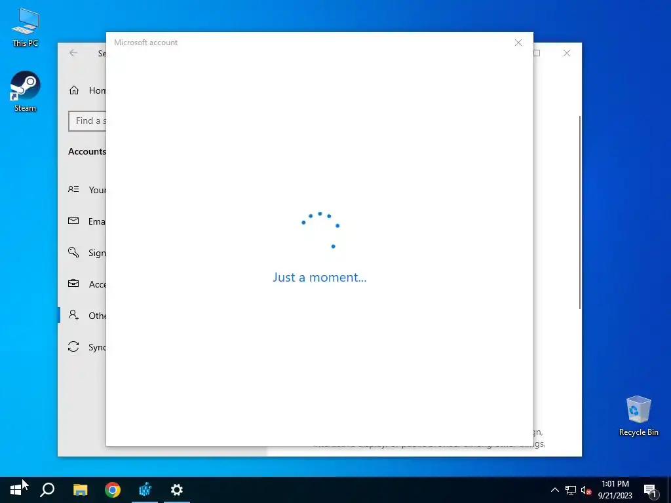Open the Windows Start menu
671x503 pixels.
16,490
